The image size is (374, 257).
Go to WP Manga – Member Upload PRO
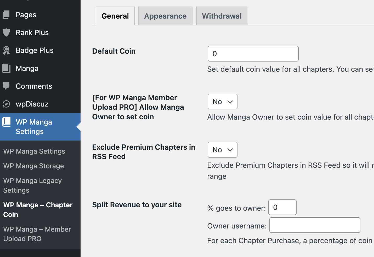click(37, 234)
